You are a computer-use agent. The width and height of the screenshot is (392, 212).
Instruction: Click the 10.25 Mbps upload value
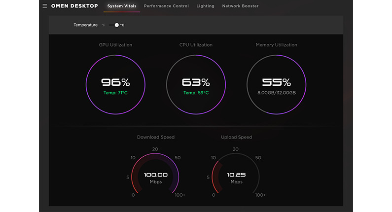tap(236, 175)
